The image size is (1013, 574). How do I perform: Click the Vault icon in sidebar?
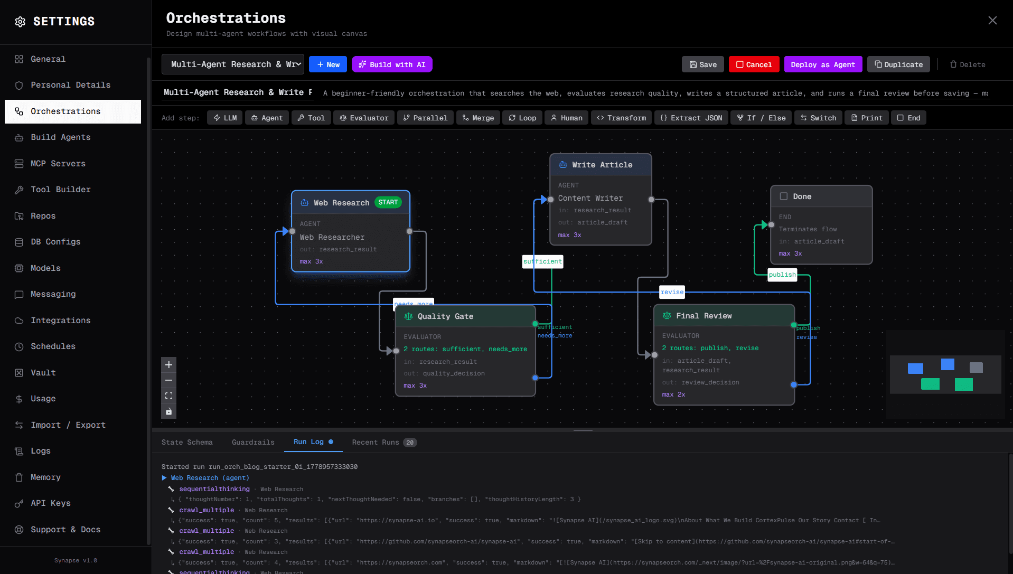coord(19,373)
